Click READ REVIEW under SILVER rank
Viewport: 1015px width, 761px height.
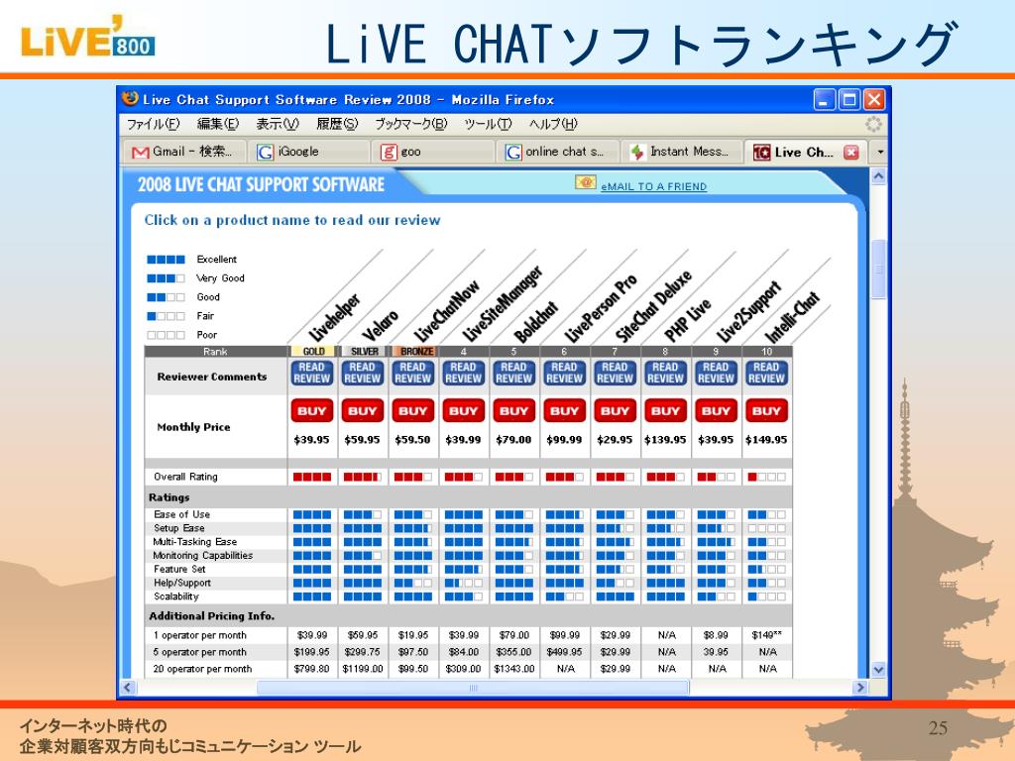click(363, 373)
